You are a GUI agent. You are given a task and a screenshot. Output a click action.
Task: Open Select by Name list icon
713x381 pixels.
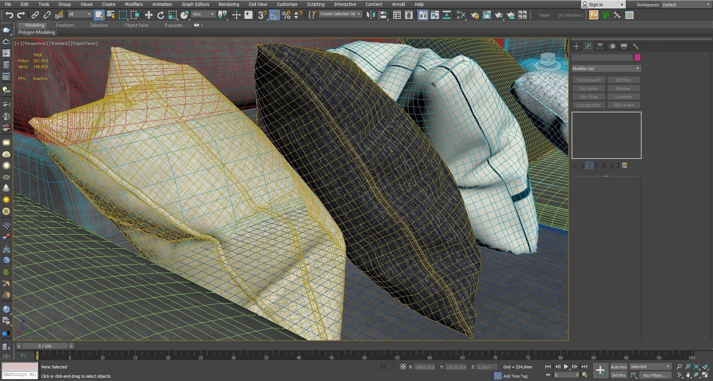pos(111,15)
